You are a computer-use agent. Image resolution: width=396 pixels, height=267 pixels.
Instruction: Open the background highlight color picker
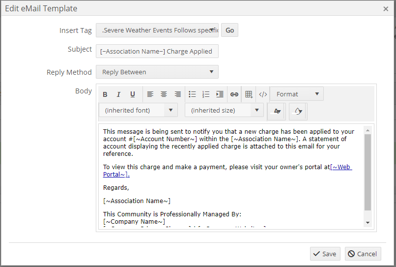pos(298,111)
